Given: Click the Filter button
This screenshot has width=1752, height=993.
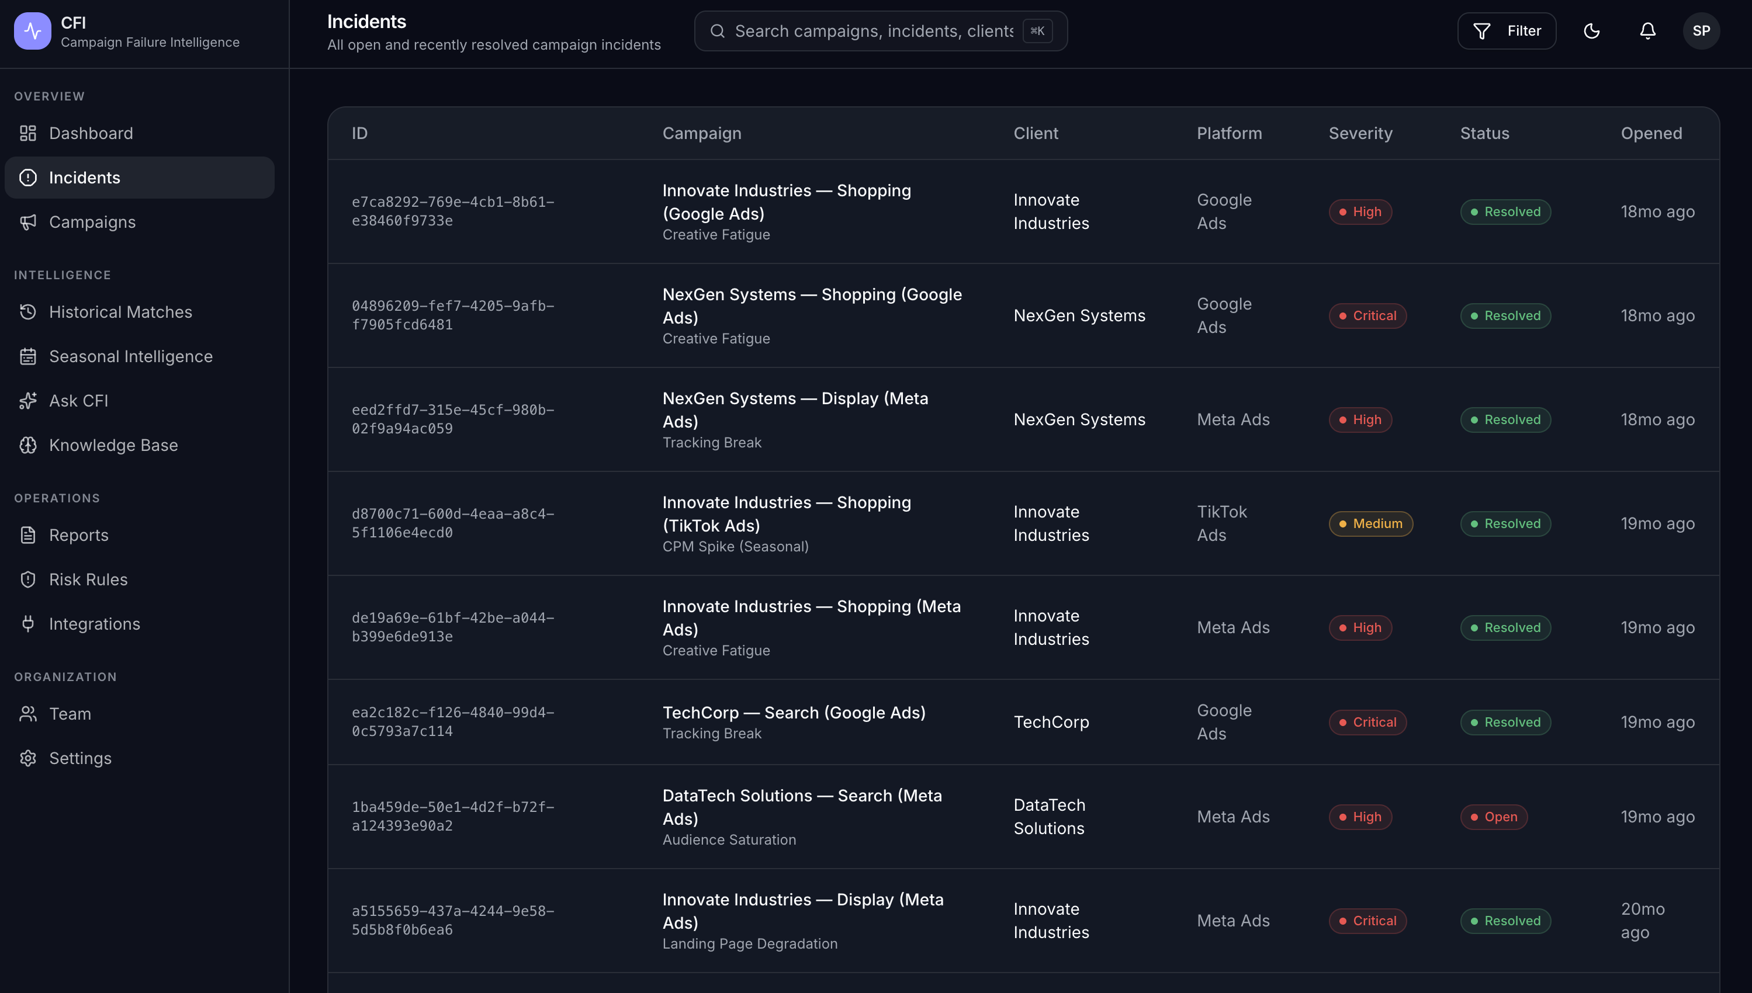Looking at the screenshot, I should click(x=1507, y=31).
